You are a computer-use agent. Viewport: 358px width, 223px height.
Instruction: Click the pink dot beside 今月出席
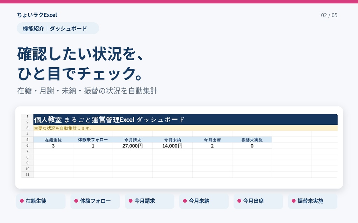point(239,201)
